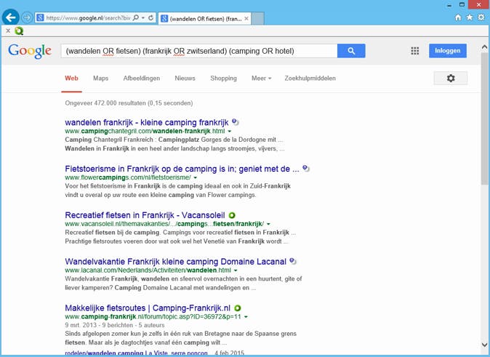The height and width of the screenshot is (357, 490).
Task: Click the green toolbar extension icon
Action: (19, 31)
